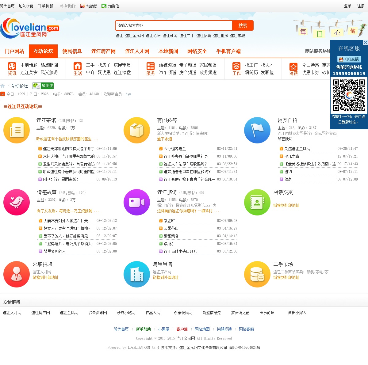
Task: Click the 登录 login link
Action: coord(347,6)
